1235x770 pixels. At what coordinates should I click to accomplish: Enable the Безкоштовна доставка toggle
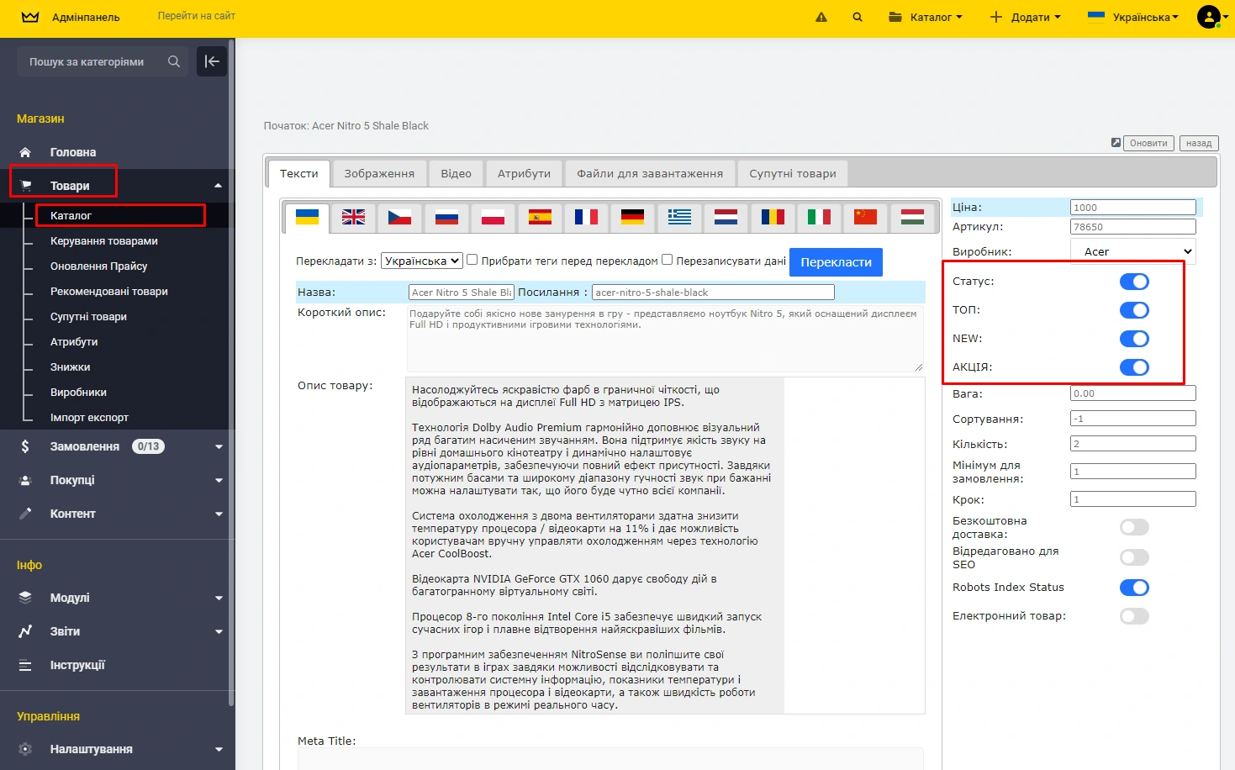1134,527
